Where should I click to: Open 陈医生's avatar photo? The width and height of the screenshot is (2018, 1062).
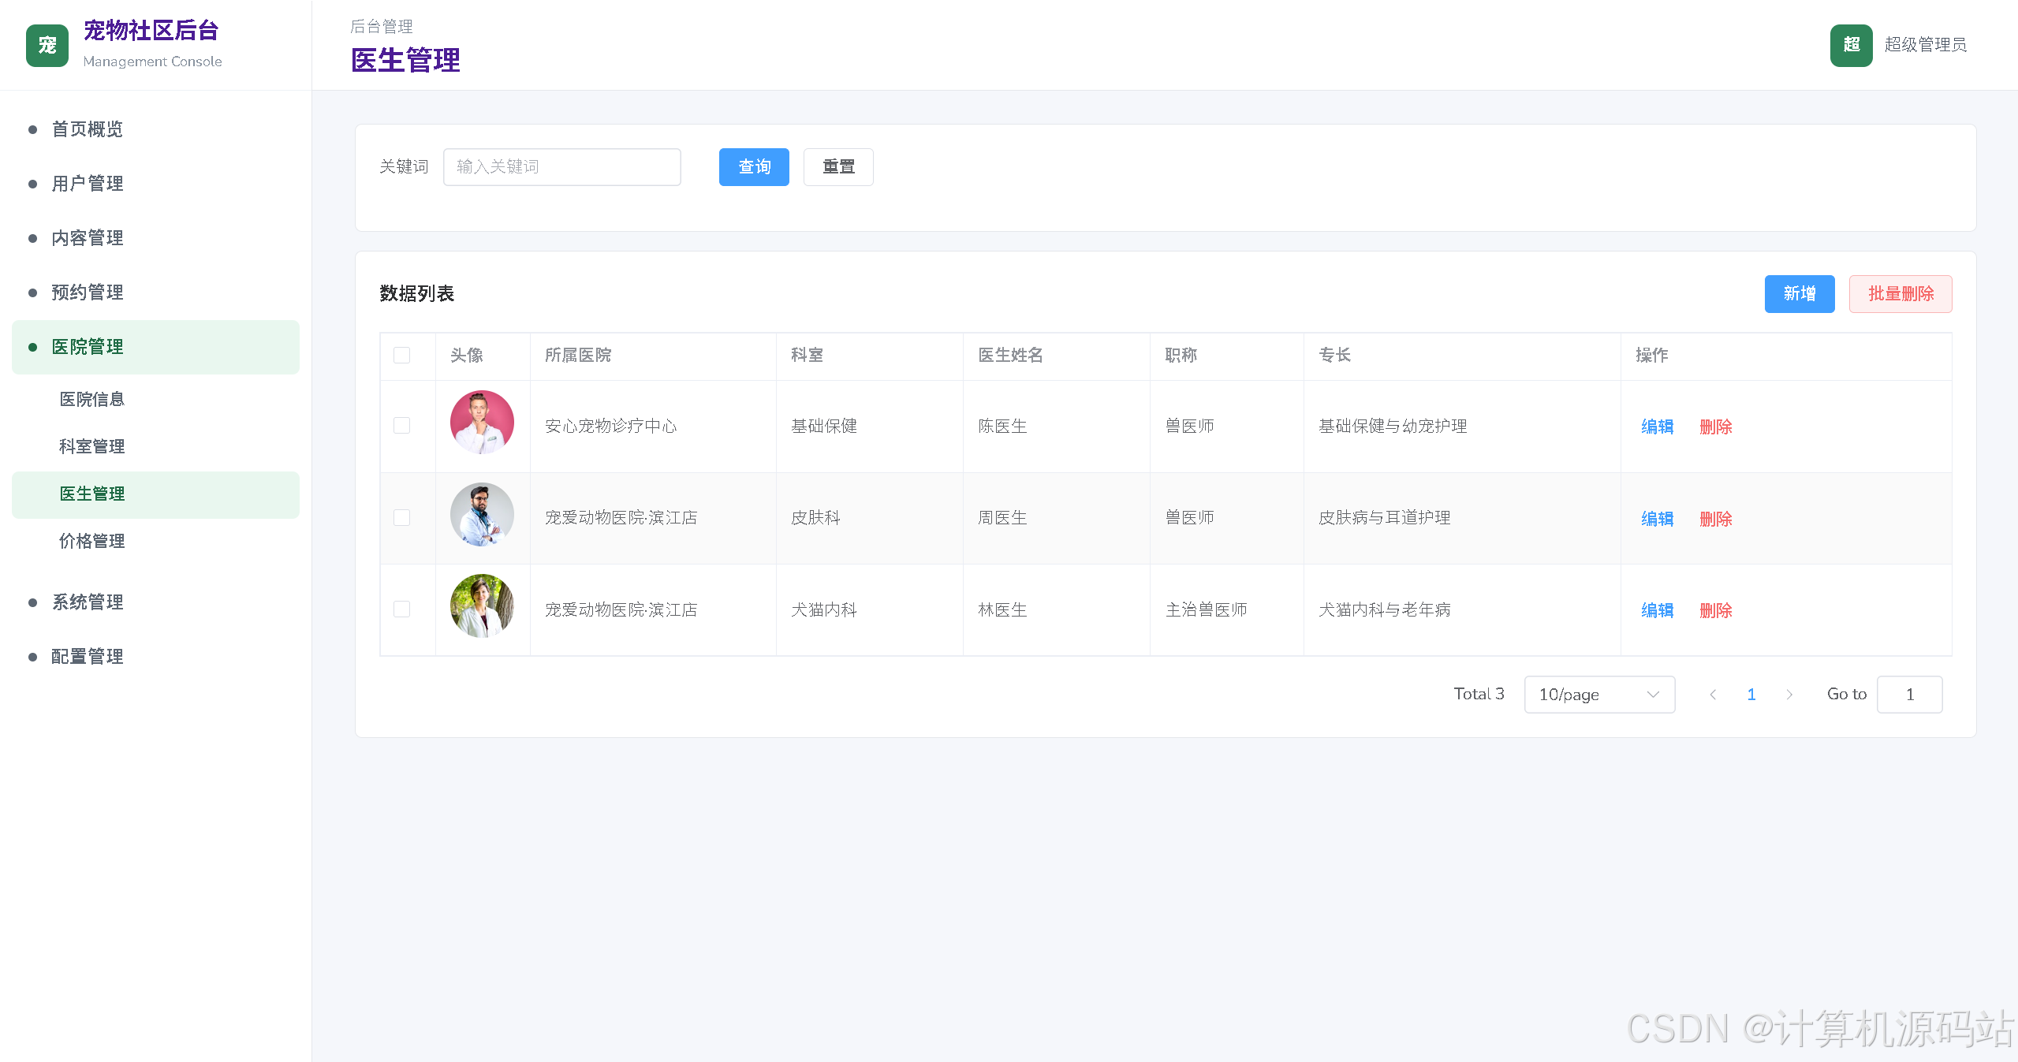(482, 423)
